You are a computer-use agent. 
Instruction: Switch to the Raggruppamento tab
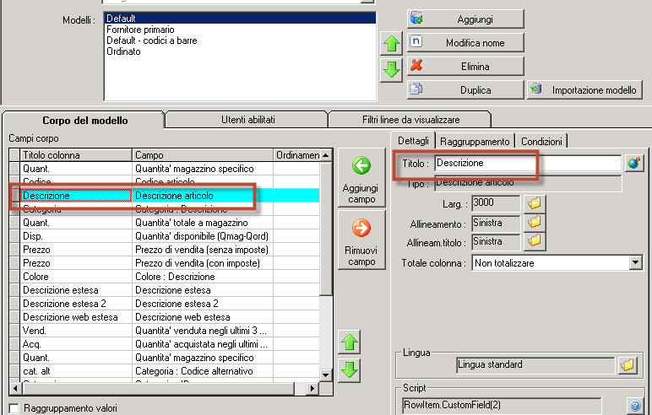point(475,142)
